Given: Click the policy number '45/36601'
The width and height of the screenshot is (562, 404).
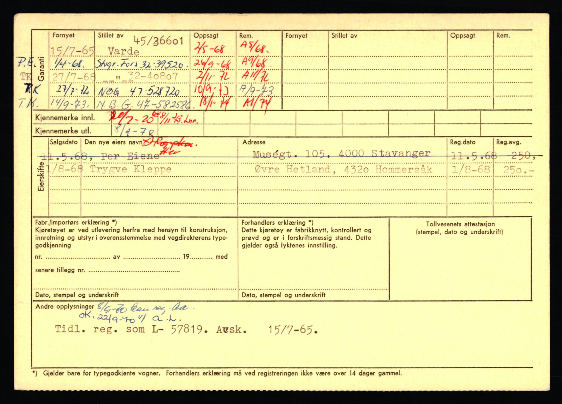Looking at the screenshot, I should click(158, 41).
